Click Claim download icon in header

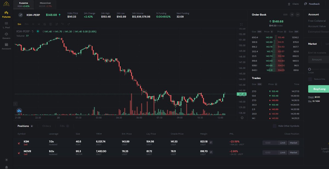(x=289, y=4)
